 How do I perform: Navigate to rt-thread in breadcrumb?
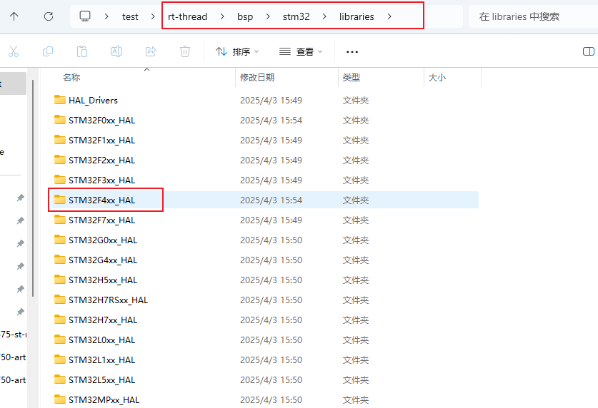click(x=188, y=16)
